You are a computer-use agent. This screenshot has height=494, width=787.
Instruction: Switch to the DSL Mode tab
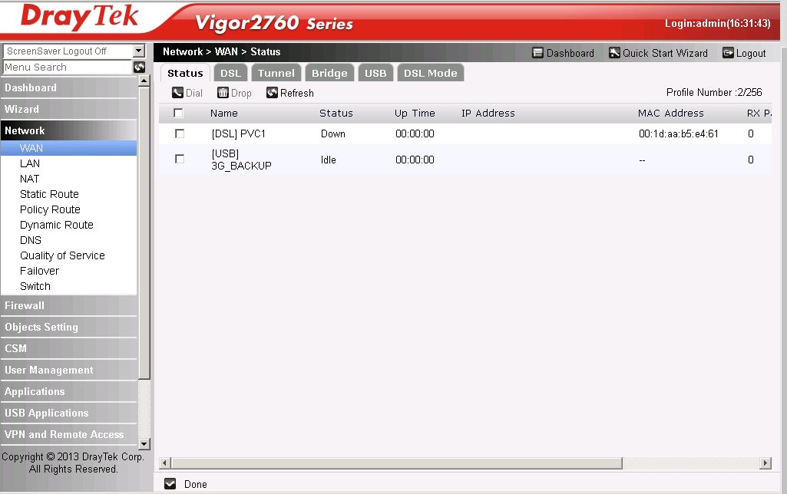pyautogui.click(x=430, y=73)
